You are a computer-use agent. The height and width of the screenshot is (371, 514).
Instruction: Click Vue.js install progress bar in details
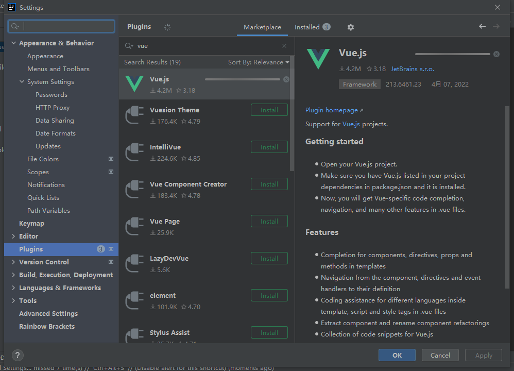pyautogui.click(x=452, y=54)
